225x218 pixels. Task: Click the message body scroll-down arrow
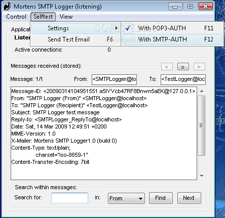click(202, 176)
